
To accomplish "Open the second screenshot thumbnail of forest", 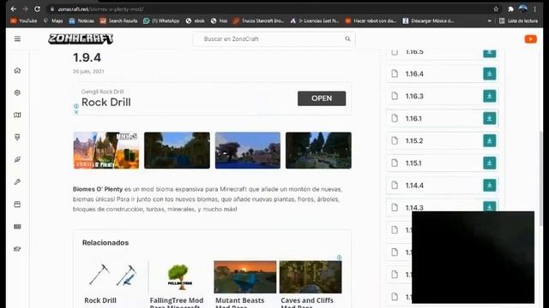I will [x=177, y=151].
